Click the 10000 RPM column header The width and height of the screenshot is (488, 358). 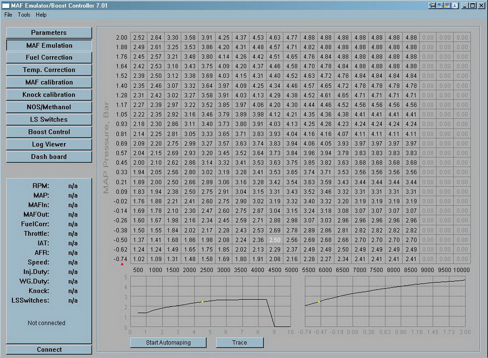point(461,270)
